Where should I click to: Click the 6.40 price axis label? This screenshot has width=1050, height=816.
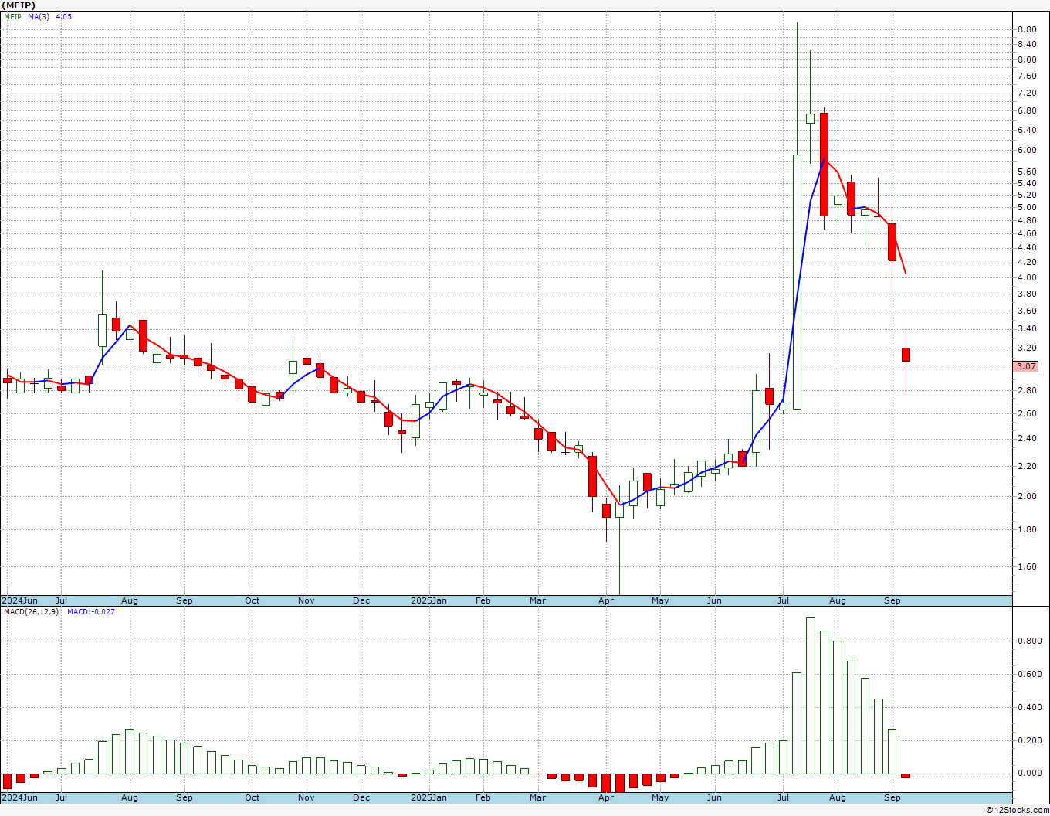pos(1027,131)
